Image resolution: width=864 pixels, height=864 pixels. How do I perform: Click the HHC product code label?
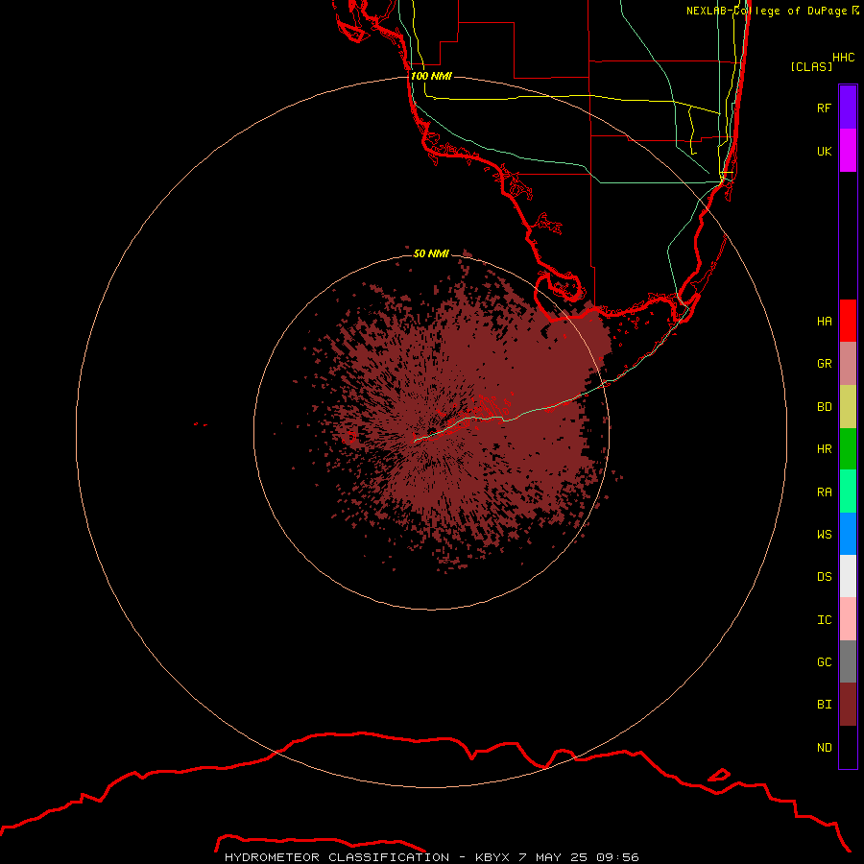pyautogui.click(x=843, y=58)
